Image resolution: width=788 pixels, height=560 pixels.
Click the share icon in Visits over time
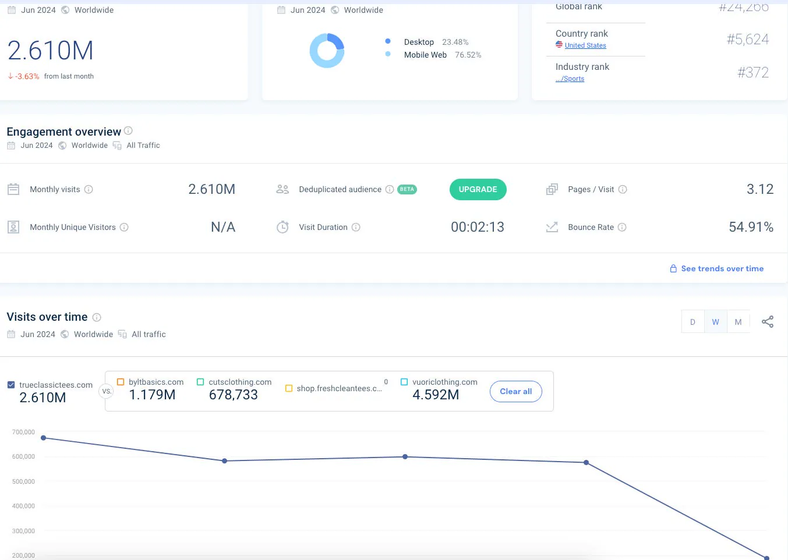pyautogui.click(x=768, y=321)
